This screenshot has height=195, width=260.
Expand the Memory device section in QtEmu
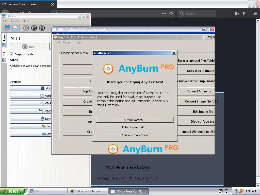pyautogui.click(x=31, y=88)
